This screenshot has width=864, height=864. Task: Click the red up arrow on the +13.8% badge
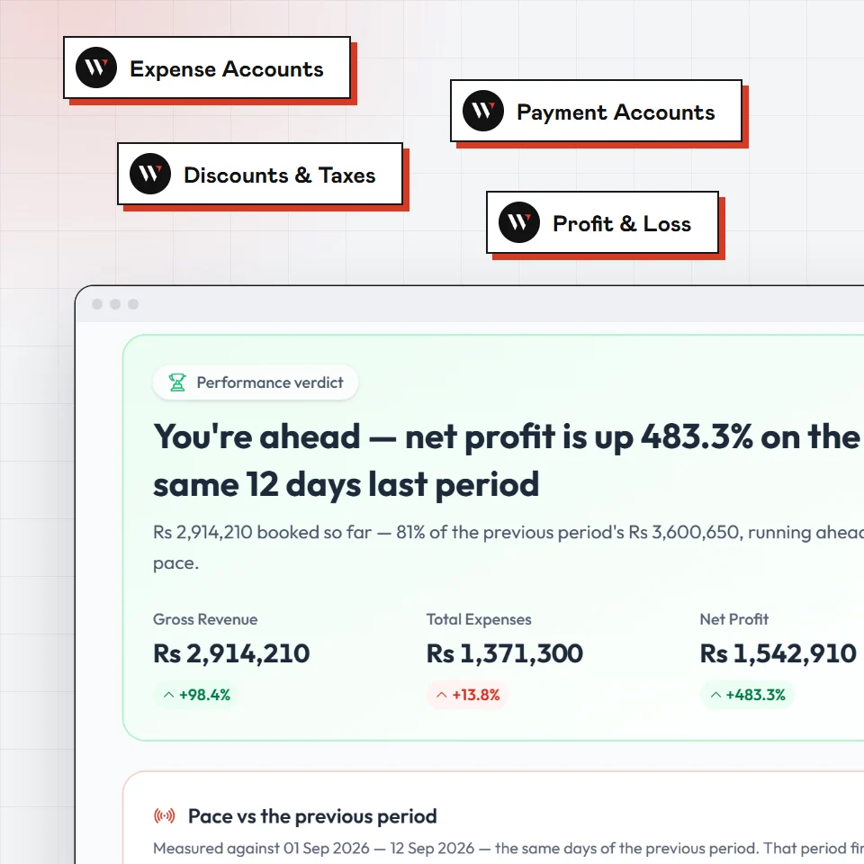click(x=441, y=695)
